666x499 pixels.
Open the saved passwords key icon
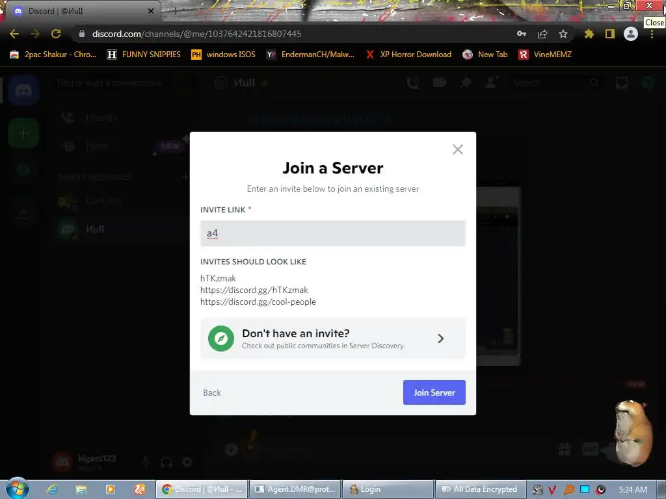pyautogui.click(x=522, y=34)
